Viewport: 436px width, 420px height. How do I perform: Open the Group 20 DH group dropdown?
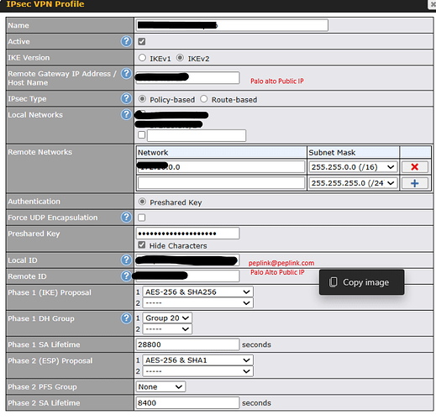[167, 318]
